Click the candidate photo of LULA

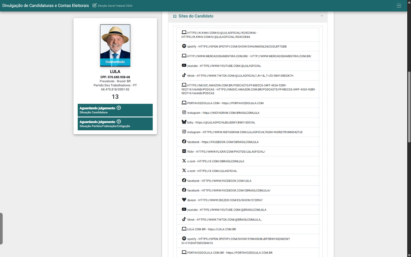click(115, 46)
